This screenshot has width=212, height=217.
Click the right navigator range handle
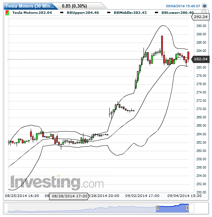(187, 208)
